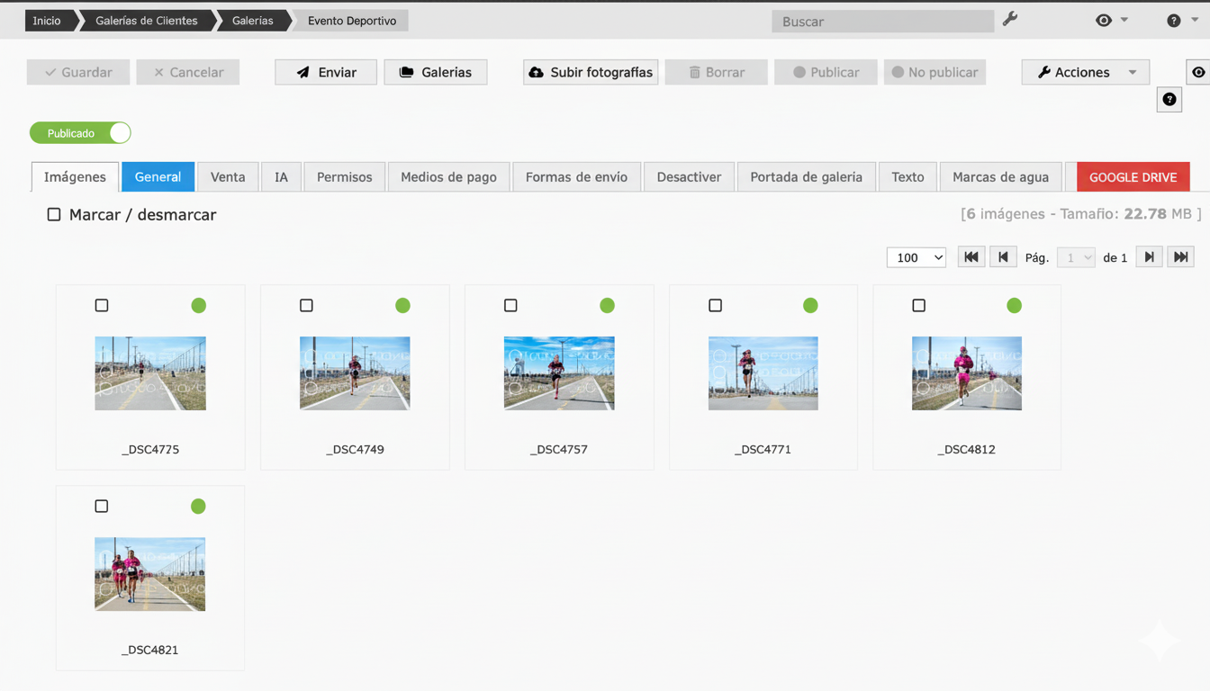Open the Acciones dropdown menu
The width and height of the screenshot is (1210, 691).
pos(1085,72)
